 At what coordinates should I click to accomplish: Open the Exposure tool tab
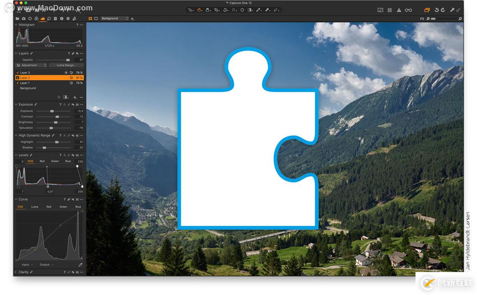pos(43,18)
